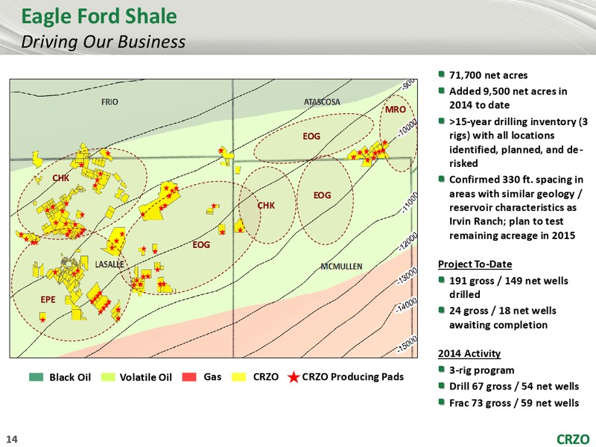Click the CHK label below FRIO county

coord(61,178)
